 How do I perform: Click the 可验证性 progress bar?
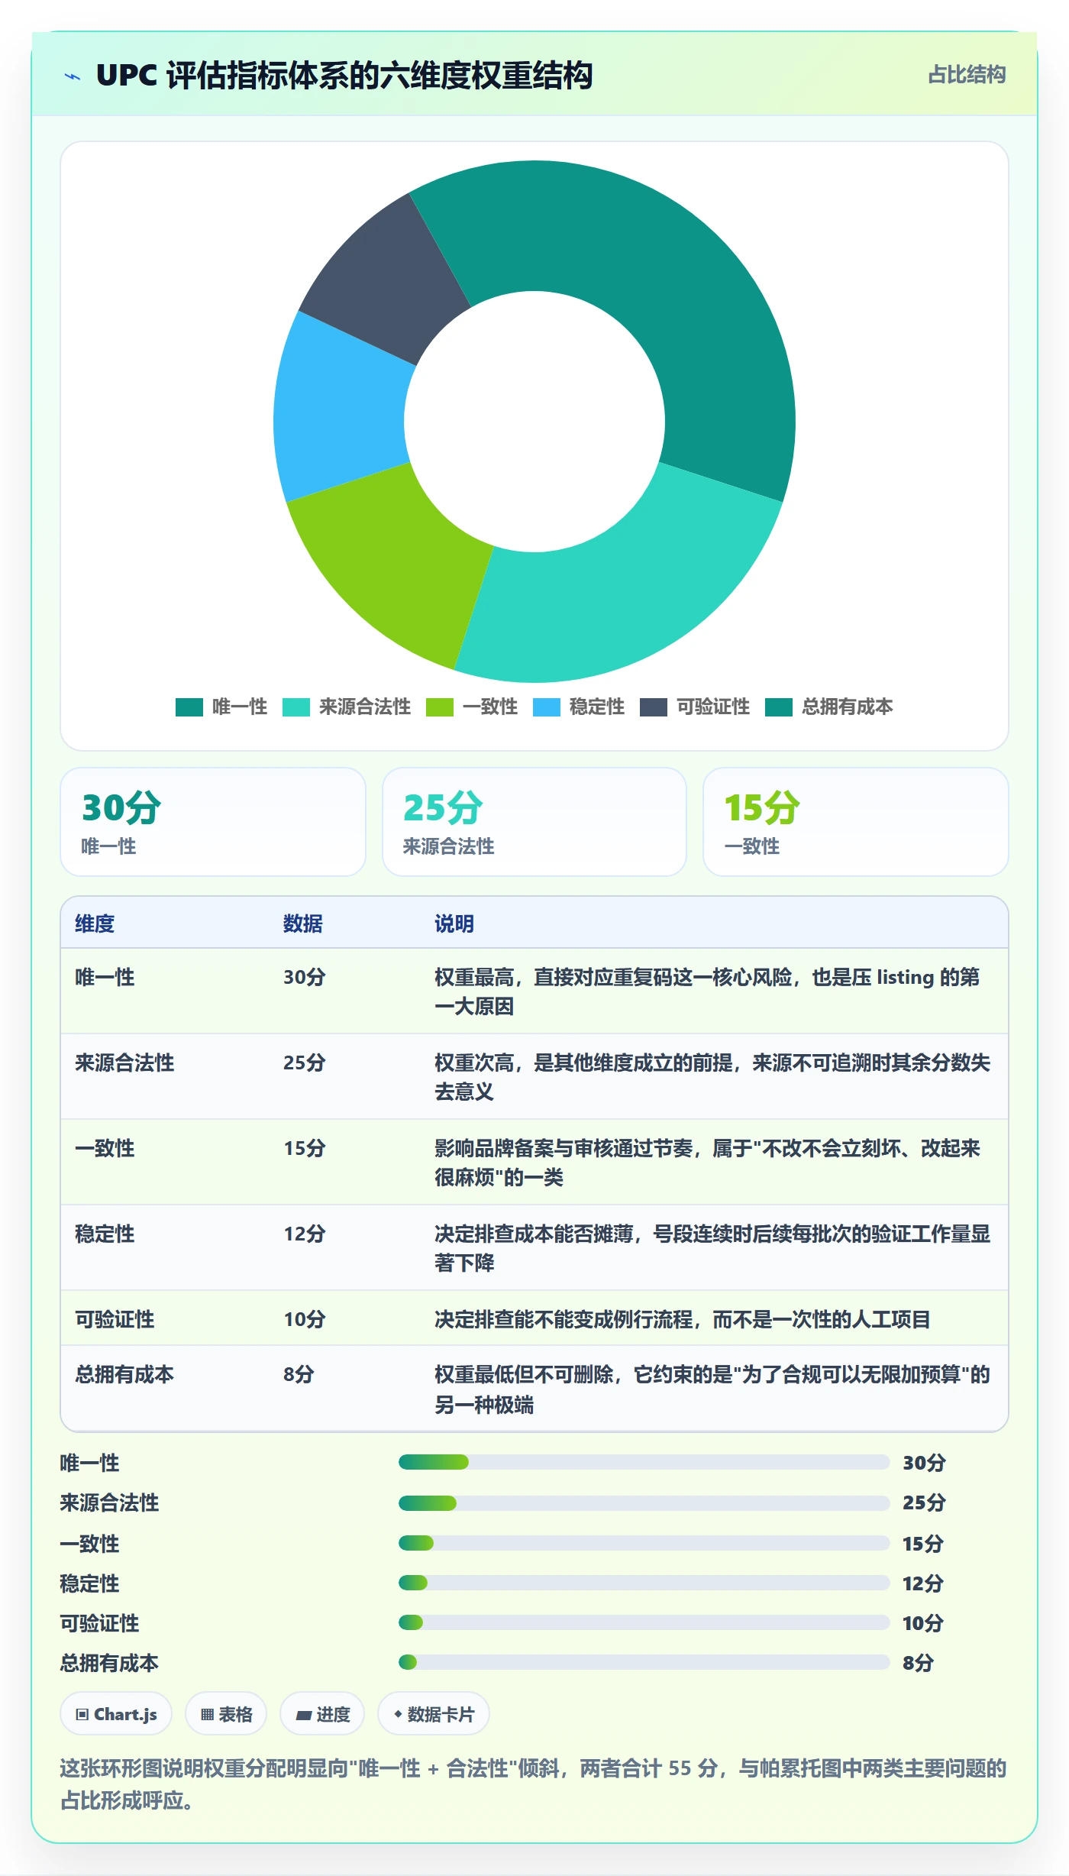click(644, 1622)
